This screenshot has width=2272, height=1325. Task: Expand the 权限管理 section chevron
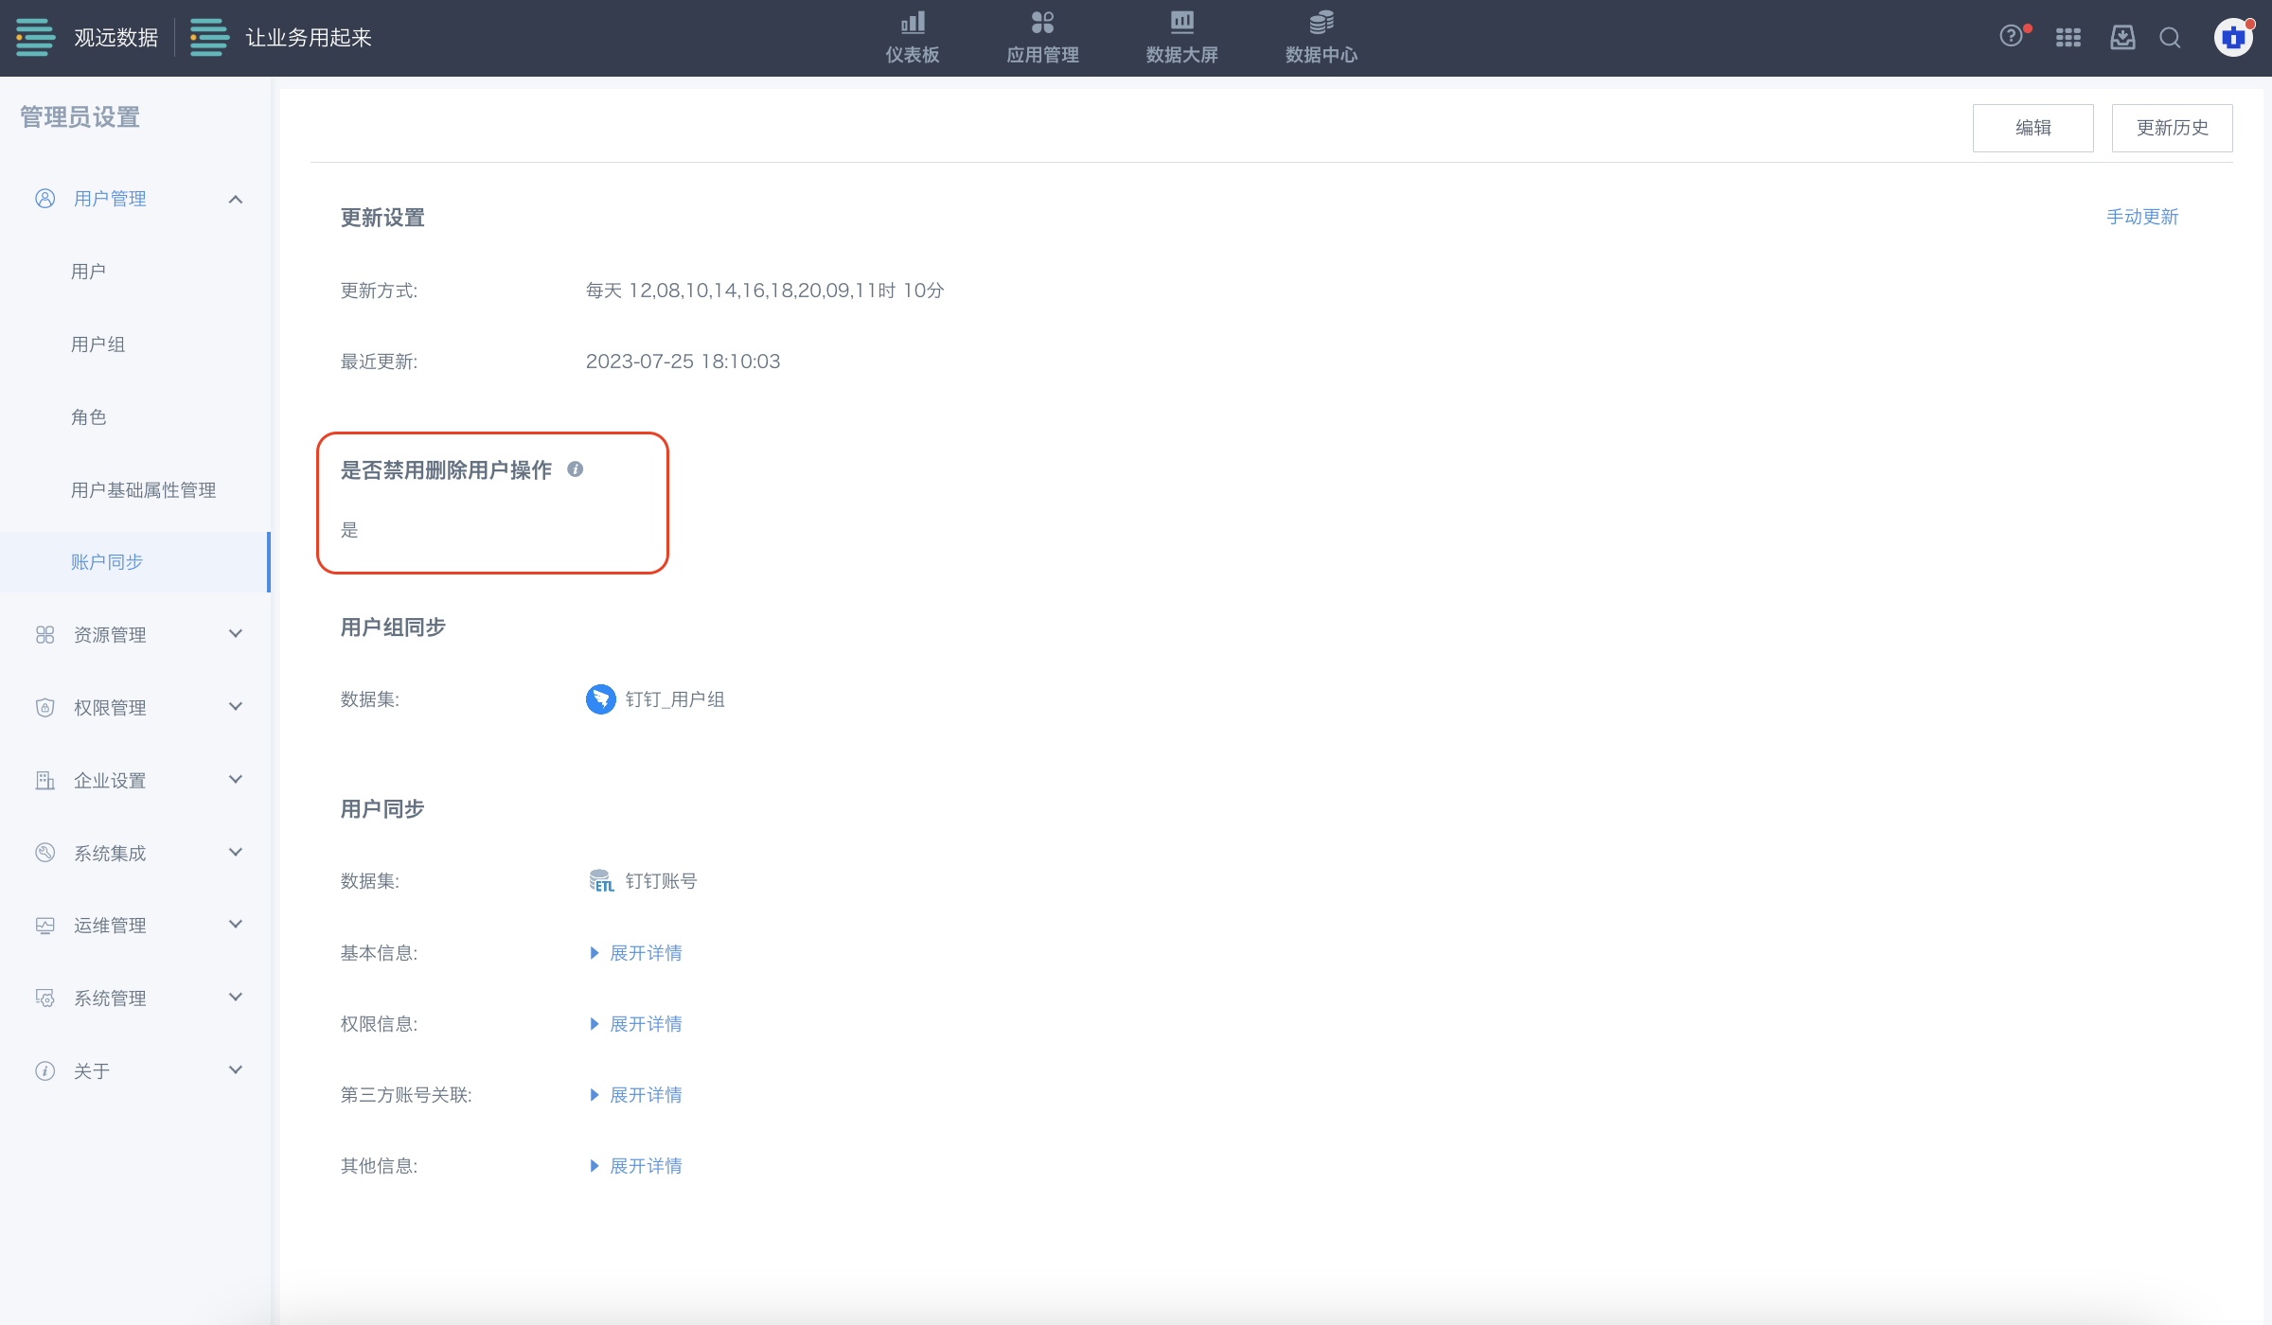tap(236, 707)
